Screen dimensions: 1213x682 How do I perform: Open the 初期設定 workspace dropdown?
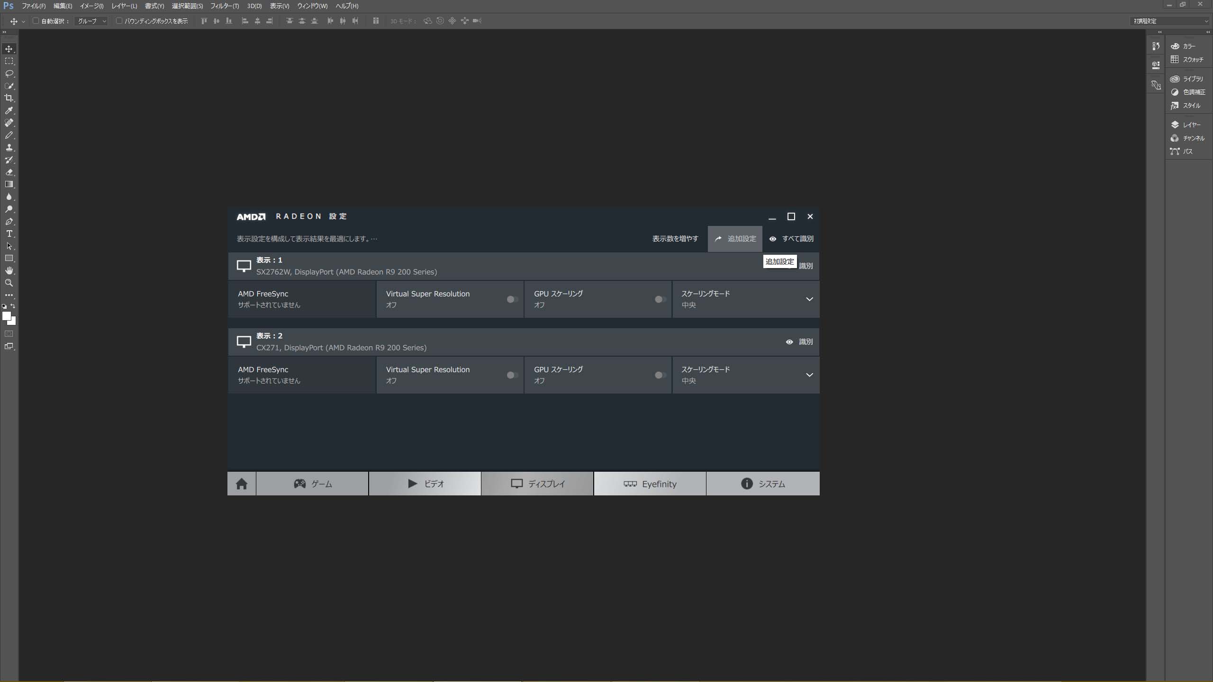(1170, 21)
